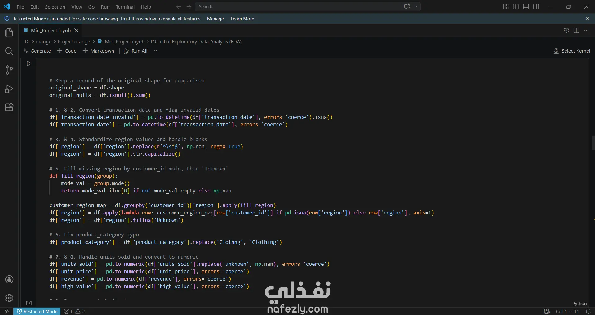595x315 pixels.
Task: Open the Terminal menu
Action: (x=125, y=7)
